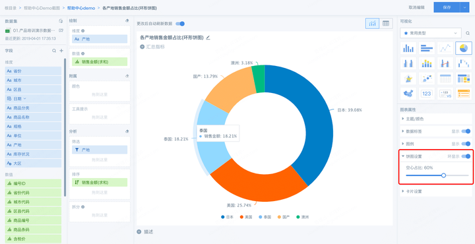The image size is (475, 244).
Task: Select the 123 indicator card icon
Action: point(427,94)
